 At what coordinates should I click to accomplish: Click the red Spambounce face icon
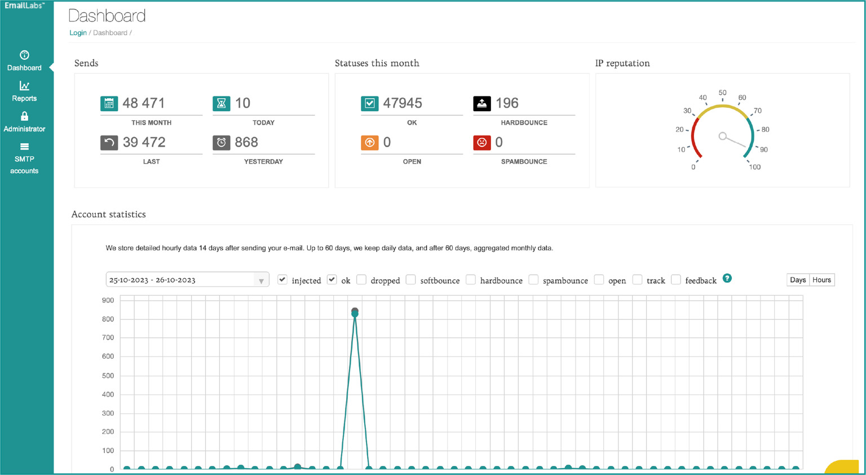482,142
